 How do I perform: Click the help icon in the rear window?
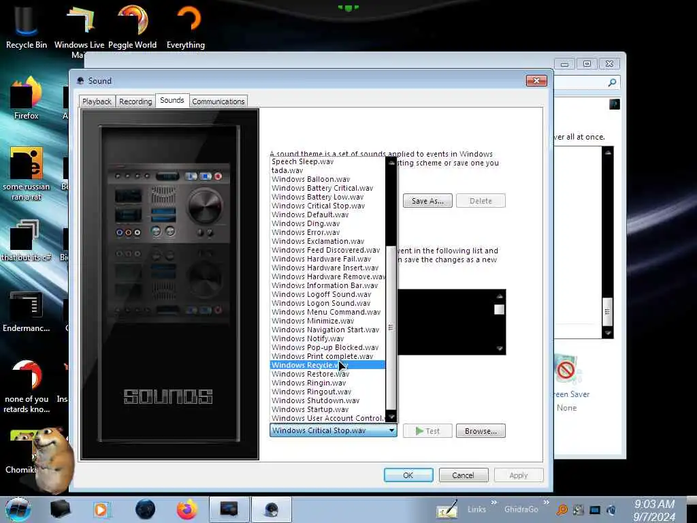coord(615,104)
